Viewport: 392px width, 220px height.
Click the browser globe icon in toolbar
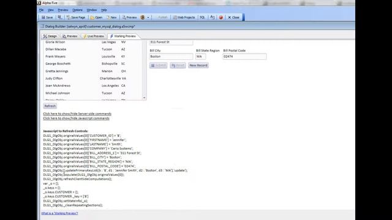click(143, 18)
